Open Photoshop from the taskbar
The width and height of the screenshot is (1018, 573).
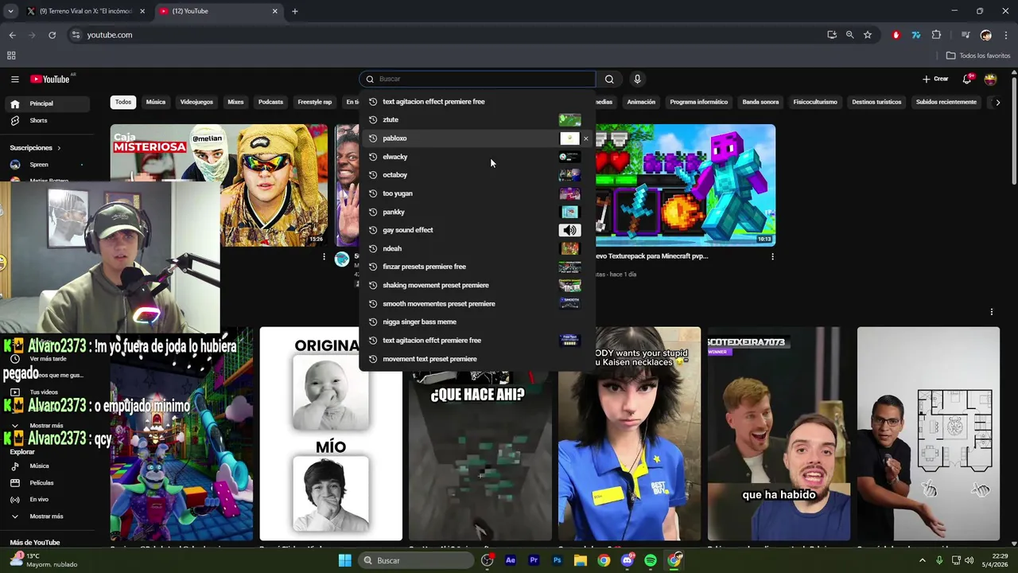(x=557, y=560)
